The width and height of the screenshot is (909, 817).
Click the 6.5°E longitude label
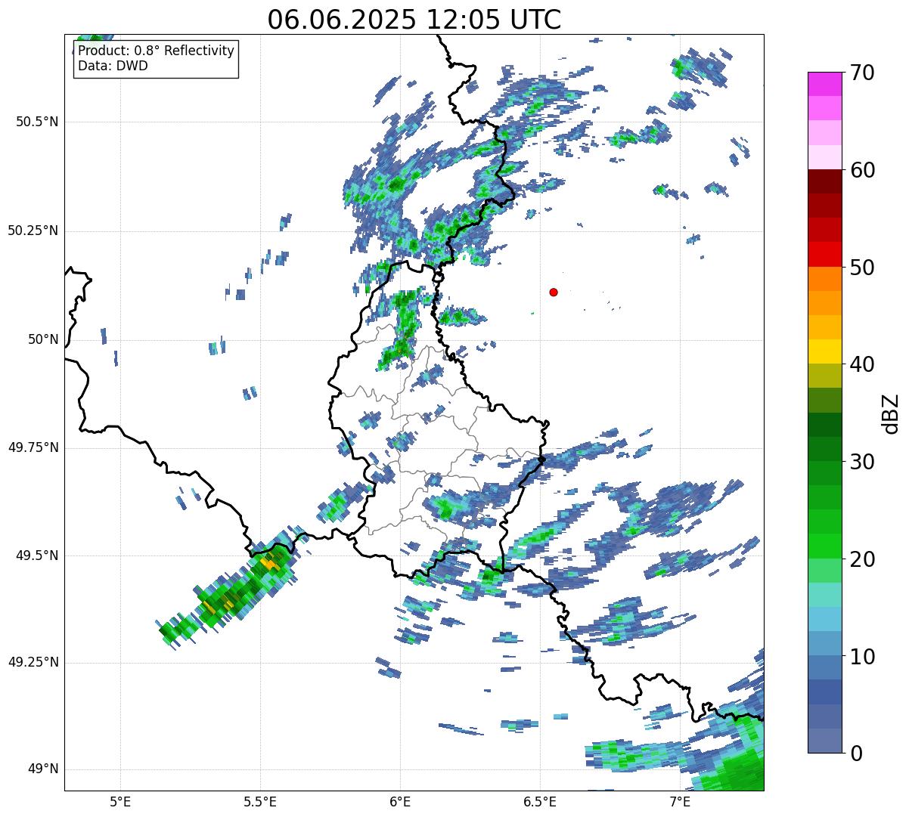pyautogui.click(x=540, y=802)
